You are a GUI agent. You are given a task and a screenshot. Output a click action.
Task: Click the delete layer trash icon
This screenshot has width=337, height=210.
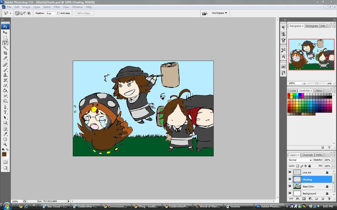point(329,198)
